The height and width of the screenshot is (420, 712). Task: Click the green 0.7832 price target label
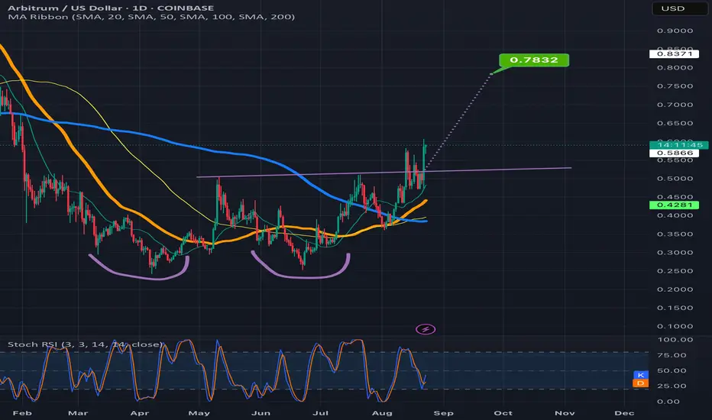click(x=533, y=60)
